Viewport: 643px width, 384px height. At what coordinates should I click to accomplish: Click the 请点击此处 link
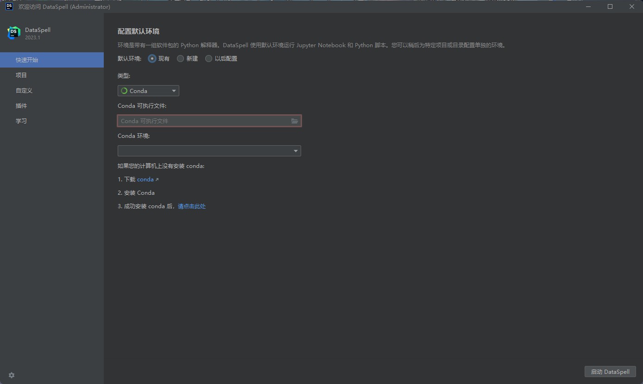click(x=192, y=206)
